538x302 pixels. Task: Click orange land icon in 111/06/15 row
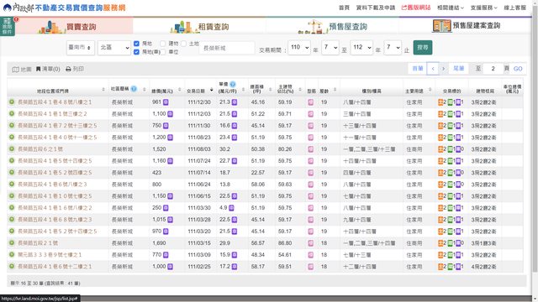[x=440, y=195]
